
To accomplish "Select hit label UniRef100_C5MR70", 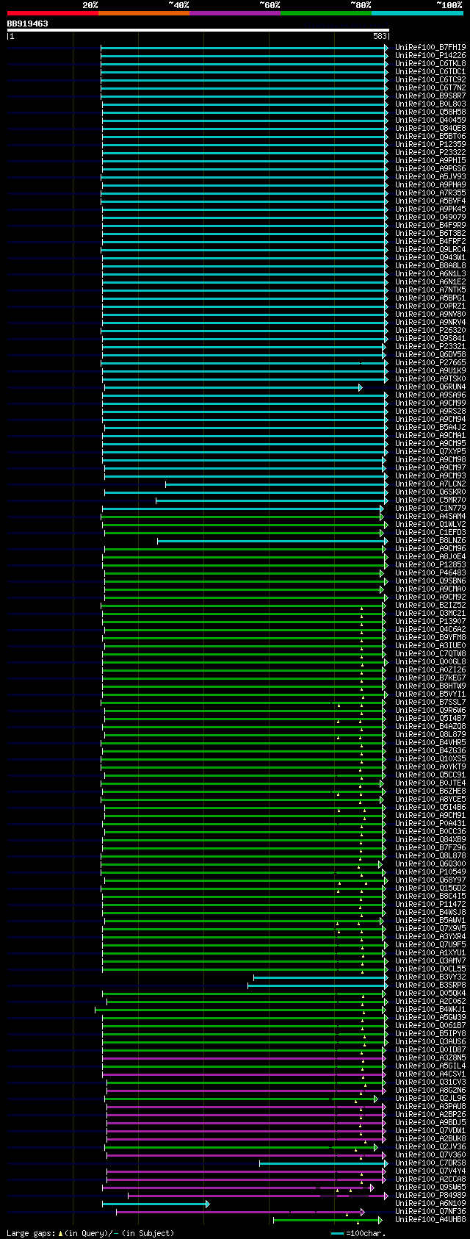I will [430, 500].
